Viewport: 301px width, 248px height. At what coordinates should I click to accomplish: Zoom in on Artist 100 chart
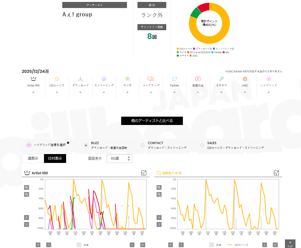pyautogui.click(x=27, y=187)
